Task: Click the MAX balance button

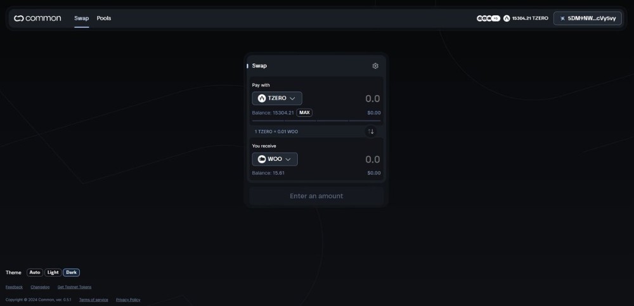Action: coord(304,113)
